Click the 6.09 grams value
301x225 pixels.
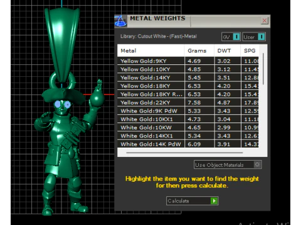pos(194,144)
